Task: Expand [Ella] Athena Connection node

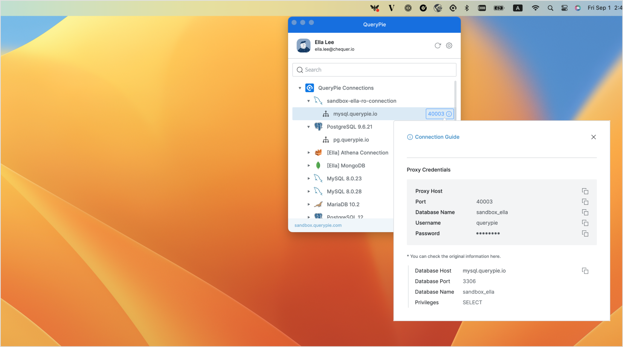Action: click(x=308, y=153)
